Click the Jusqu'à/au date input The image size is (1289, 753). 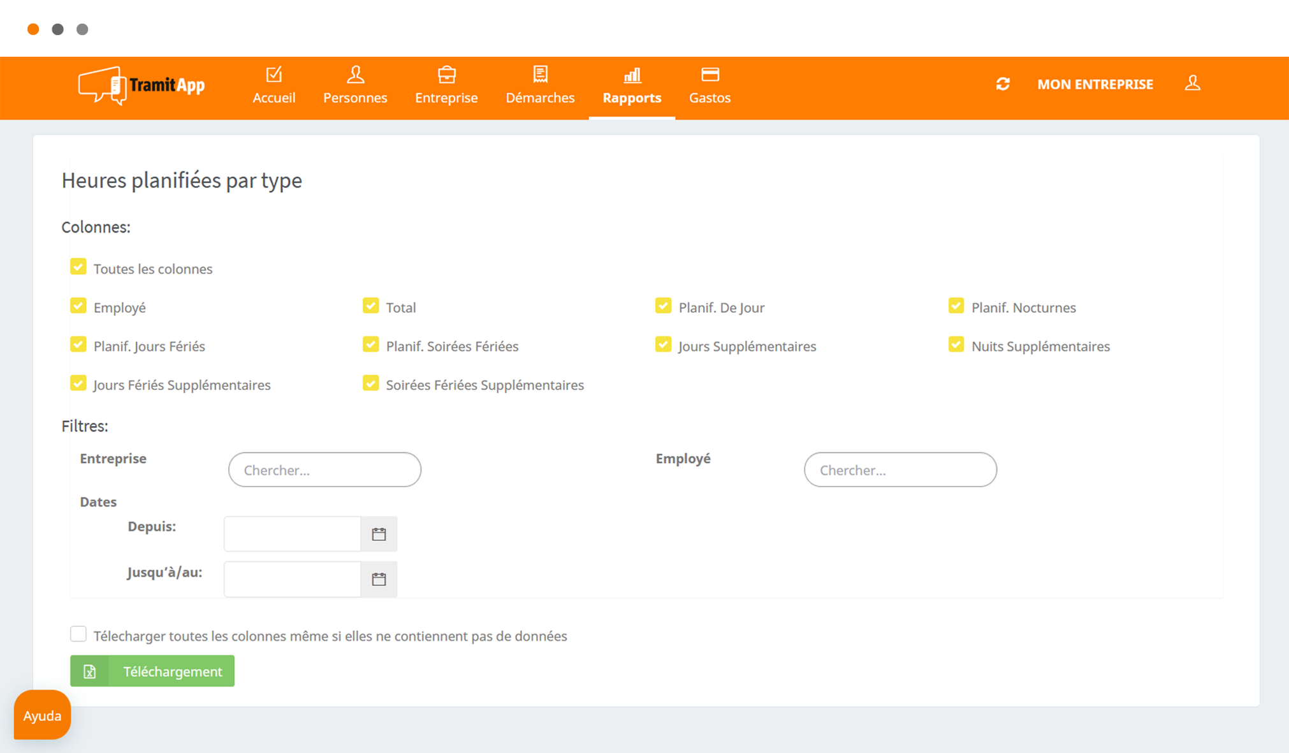(293, 579)
